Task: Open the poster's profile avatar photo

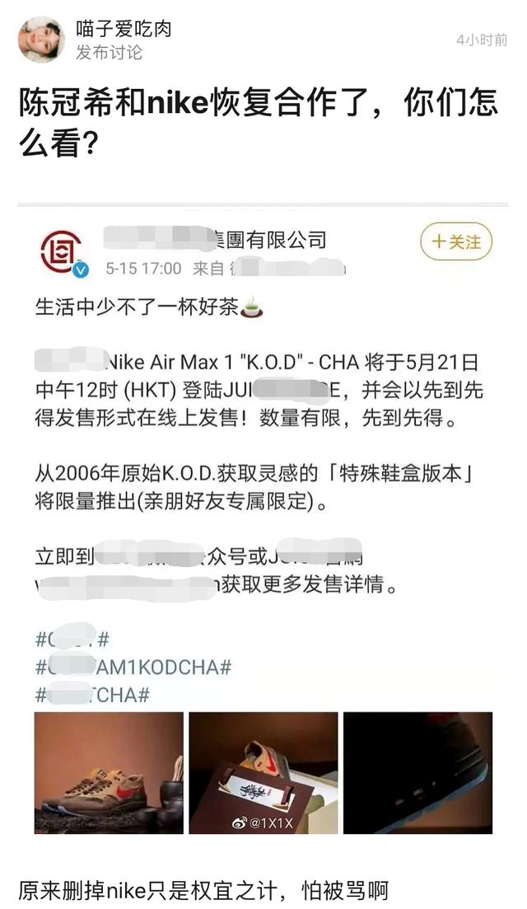Action: tap(42, 39)
